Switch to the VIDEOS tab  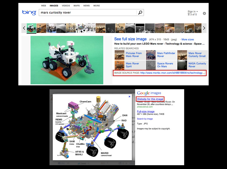66,6
